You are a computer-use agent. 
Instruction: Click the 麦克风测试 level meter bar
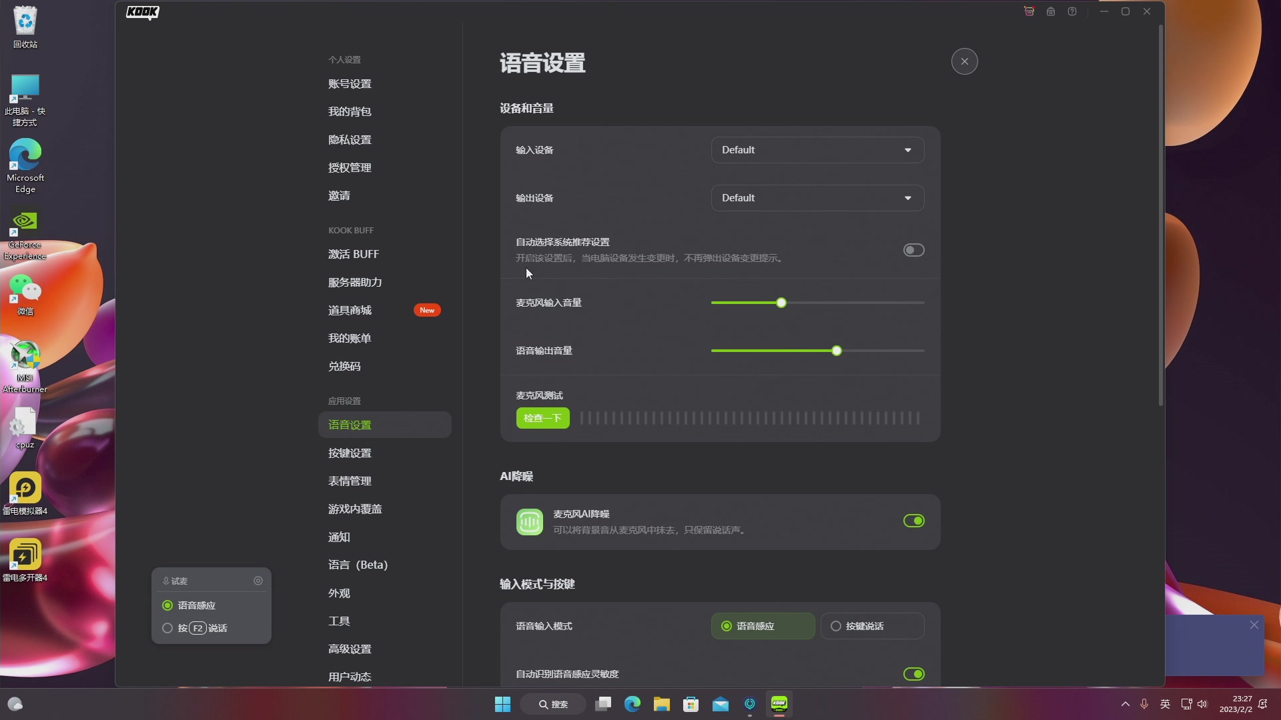coord(750,418)
